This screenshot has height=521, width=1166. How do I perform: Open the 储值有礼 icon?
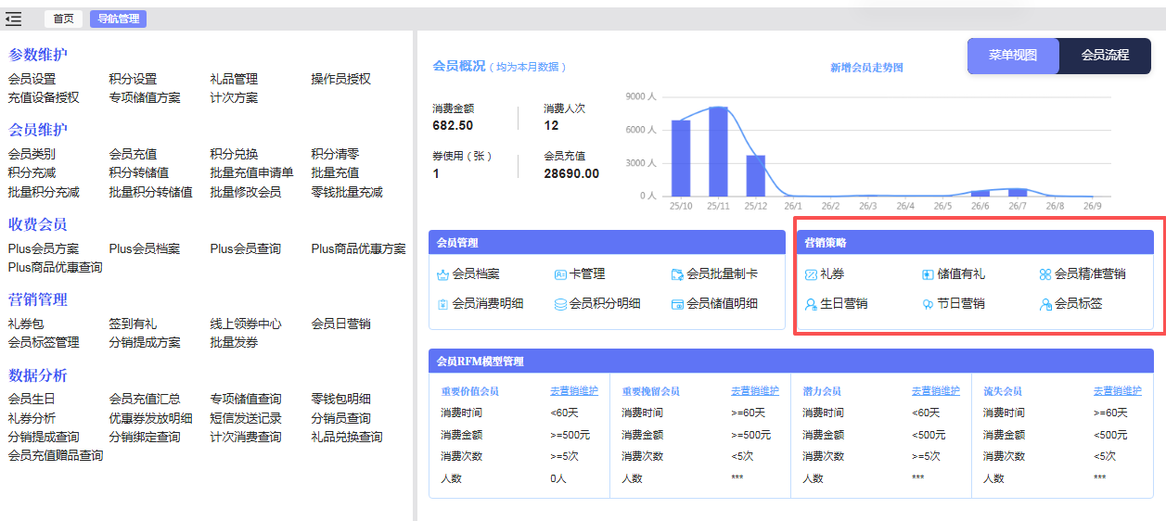[928, 274]
